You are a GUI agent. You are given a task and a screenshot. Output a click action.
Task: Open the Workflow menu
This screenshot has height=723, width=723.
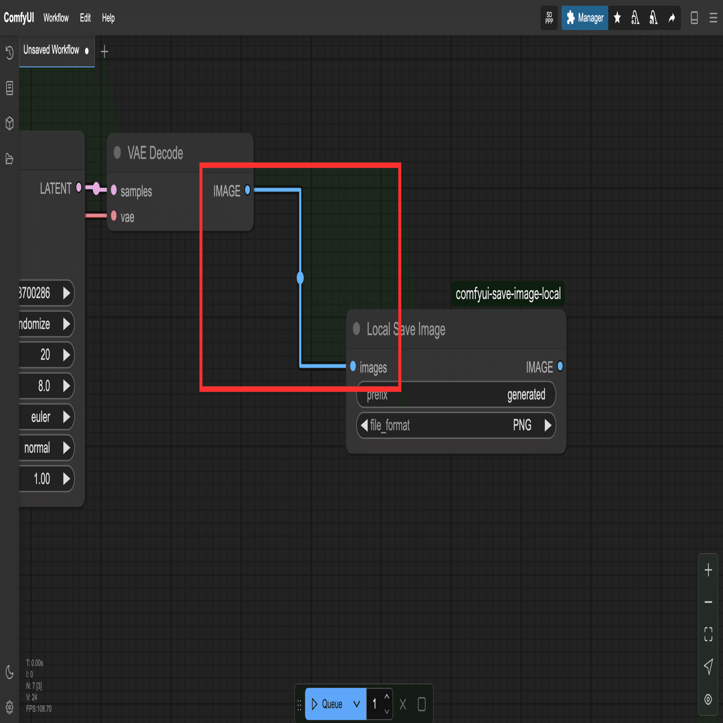[56, 18]
